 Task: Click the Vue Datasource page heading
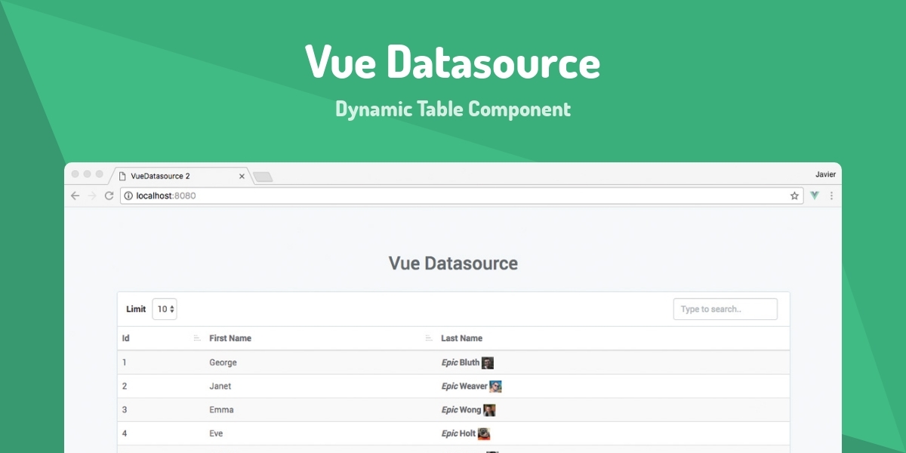[x=453, y=263]
